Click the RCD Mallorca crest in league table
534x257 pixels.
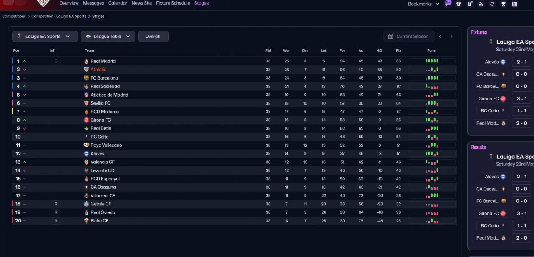point(86,112)
